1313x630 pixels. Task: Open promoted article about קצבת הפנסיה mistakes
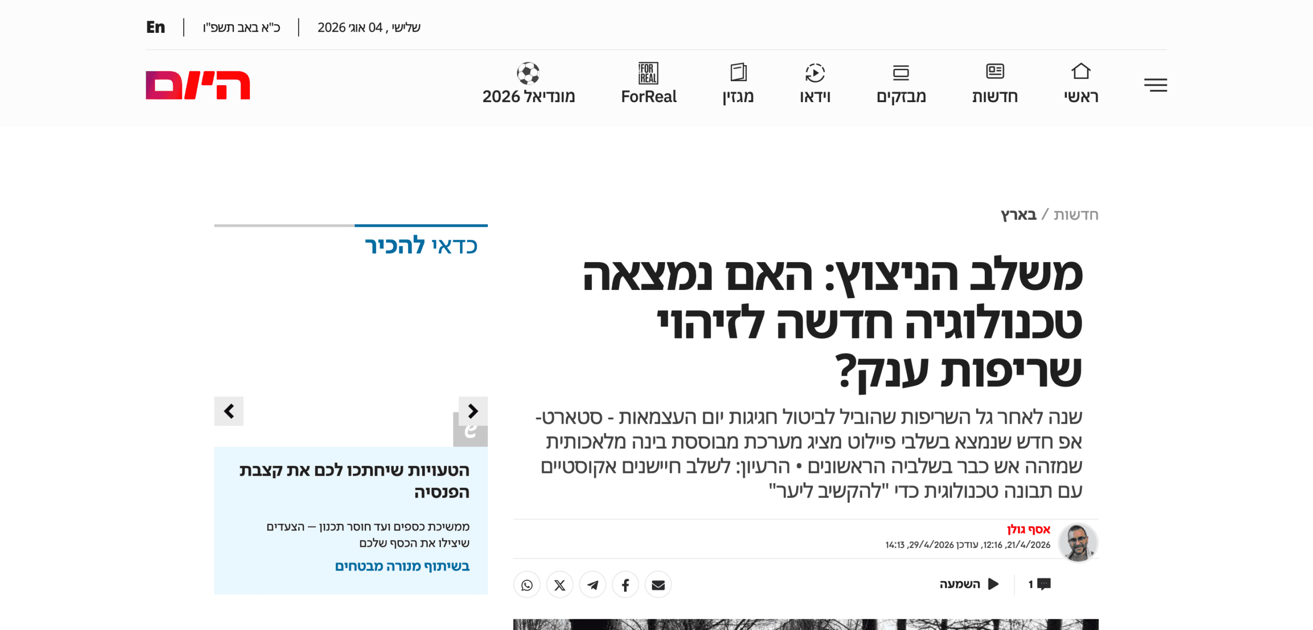pyautogui.click(x=354, y=481)
